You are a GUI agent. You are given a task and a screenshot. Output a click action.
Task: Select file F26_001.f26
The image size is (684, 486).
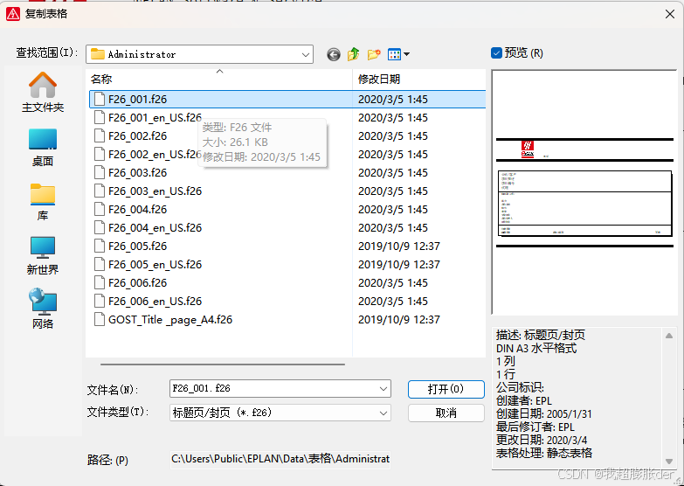coord(137,99)
